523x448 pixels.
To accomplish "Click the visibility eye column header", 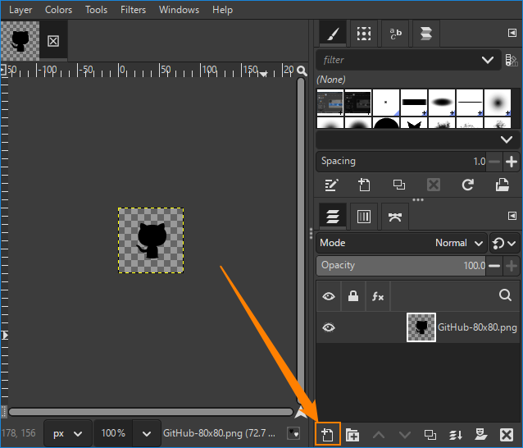I will pos(329,296).
